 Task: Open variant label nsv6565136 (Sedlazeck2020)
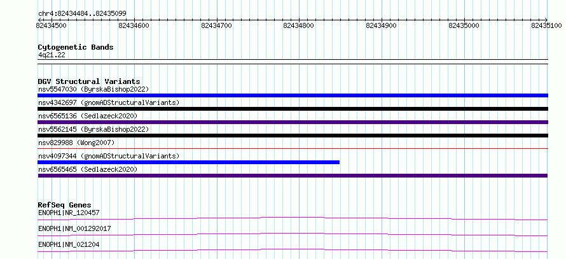point(88,116)
